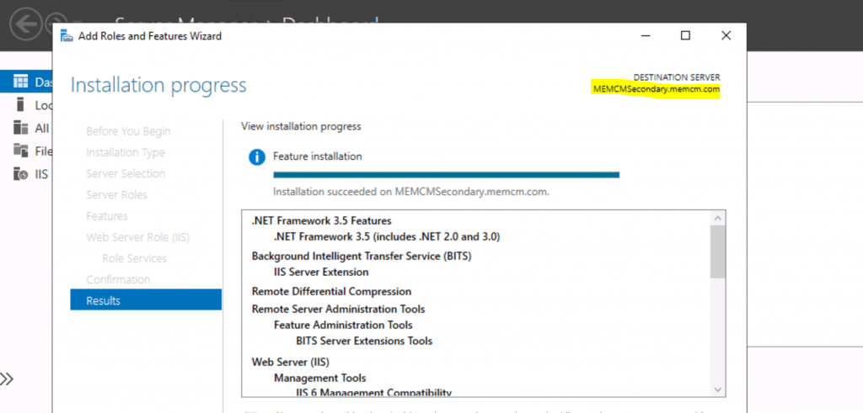
Task: Close the Add Roles and Features Wizard
Action: (726, 35)
